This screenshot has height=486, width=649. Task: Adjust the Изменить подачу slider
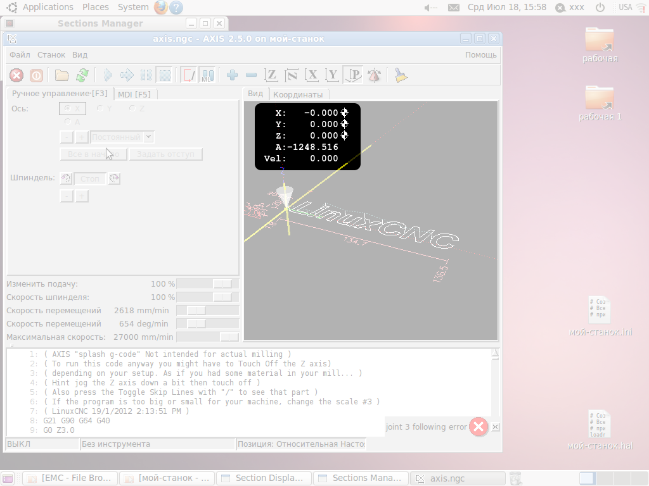[208, 284]
